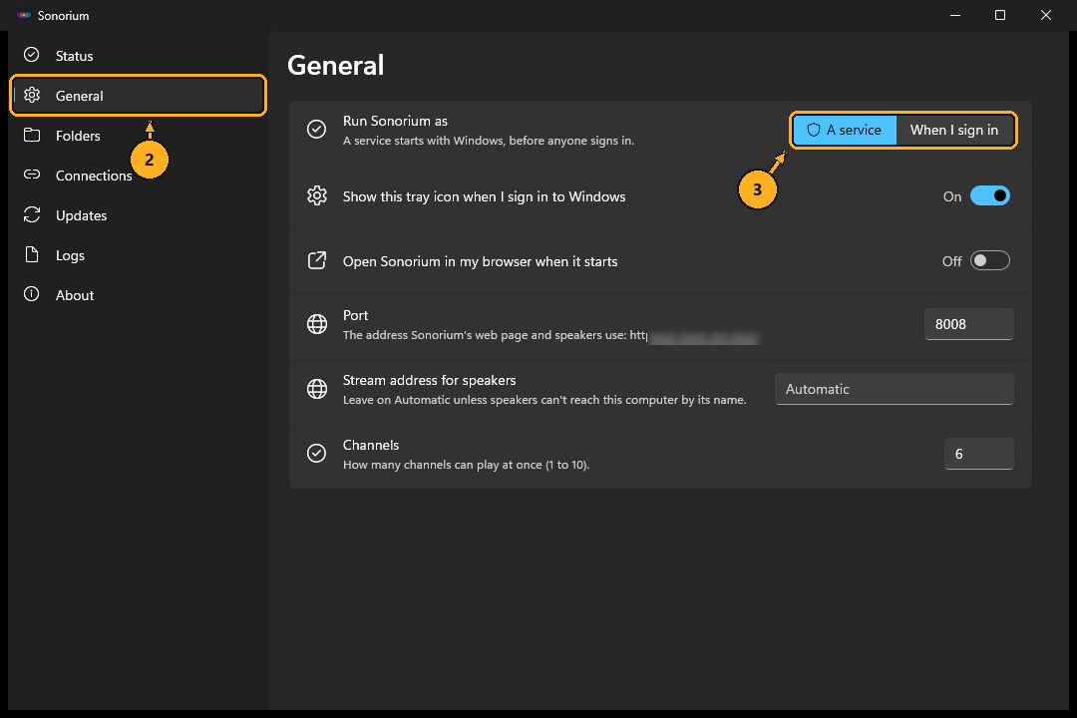1077x718 pixels.
Task: Open the Status page in sidebar
Action: pos(138,56)
